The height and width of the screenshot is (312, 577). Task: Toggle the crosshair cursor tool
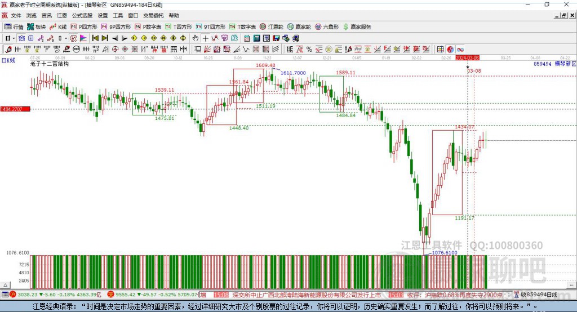(205, 38)
